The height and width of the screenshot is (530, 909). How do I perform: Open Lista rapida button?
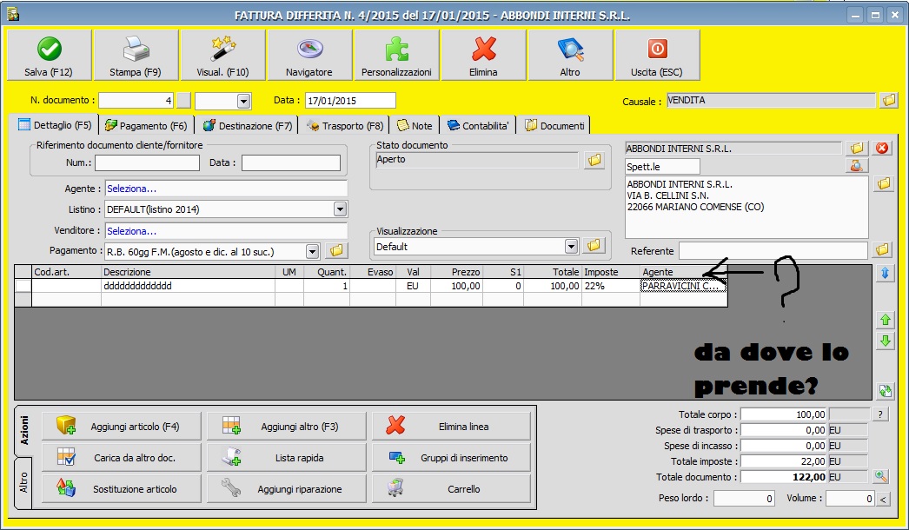(287, 458)
